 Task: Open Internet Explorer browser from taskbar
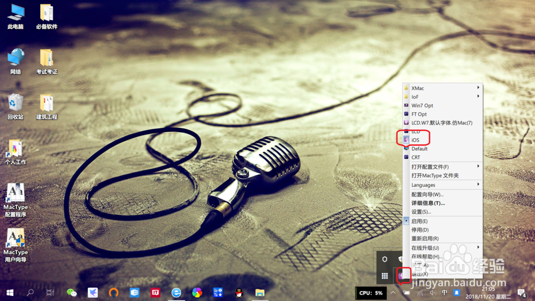176,293
